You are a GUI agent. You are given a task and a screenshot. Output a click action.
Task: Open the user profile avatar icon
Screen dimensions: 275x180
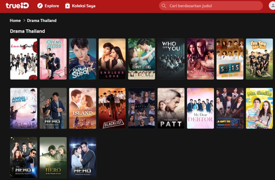[272, 6]
